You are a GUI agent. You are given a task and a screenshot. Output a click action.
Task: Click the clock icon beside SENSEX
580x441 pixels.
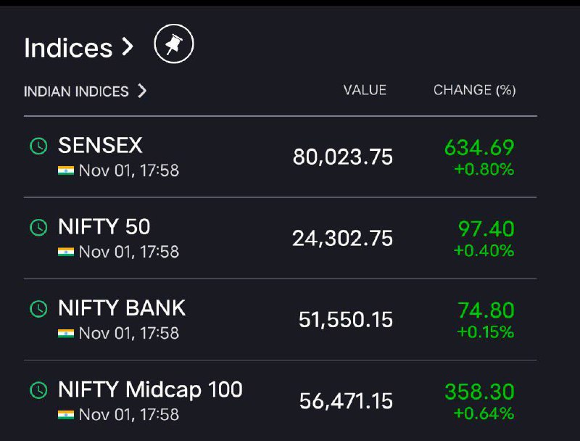[38, 146]
